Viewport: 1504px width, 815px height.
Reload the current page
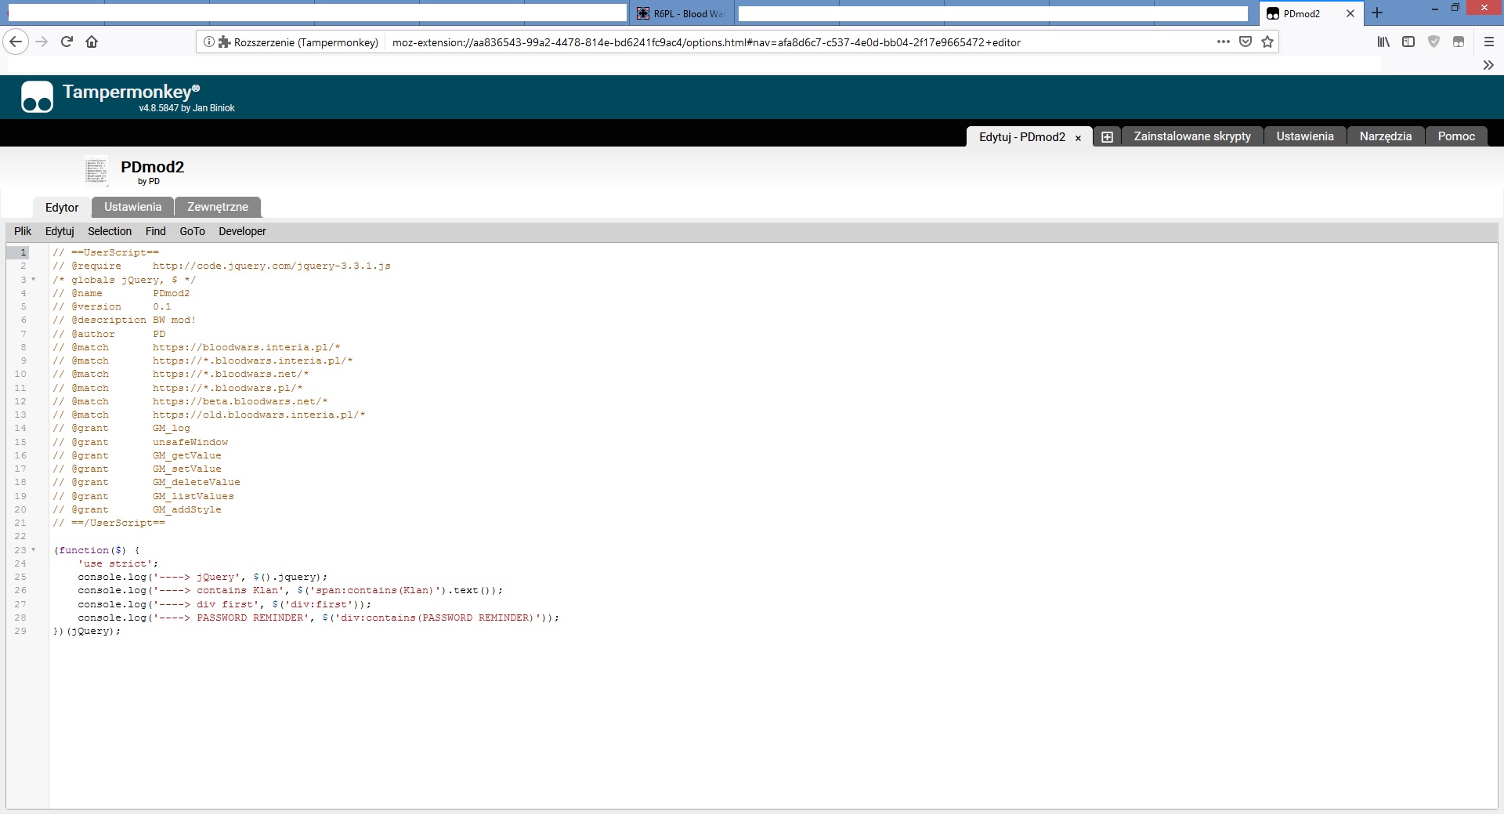(x=67, y=42)
